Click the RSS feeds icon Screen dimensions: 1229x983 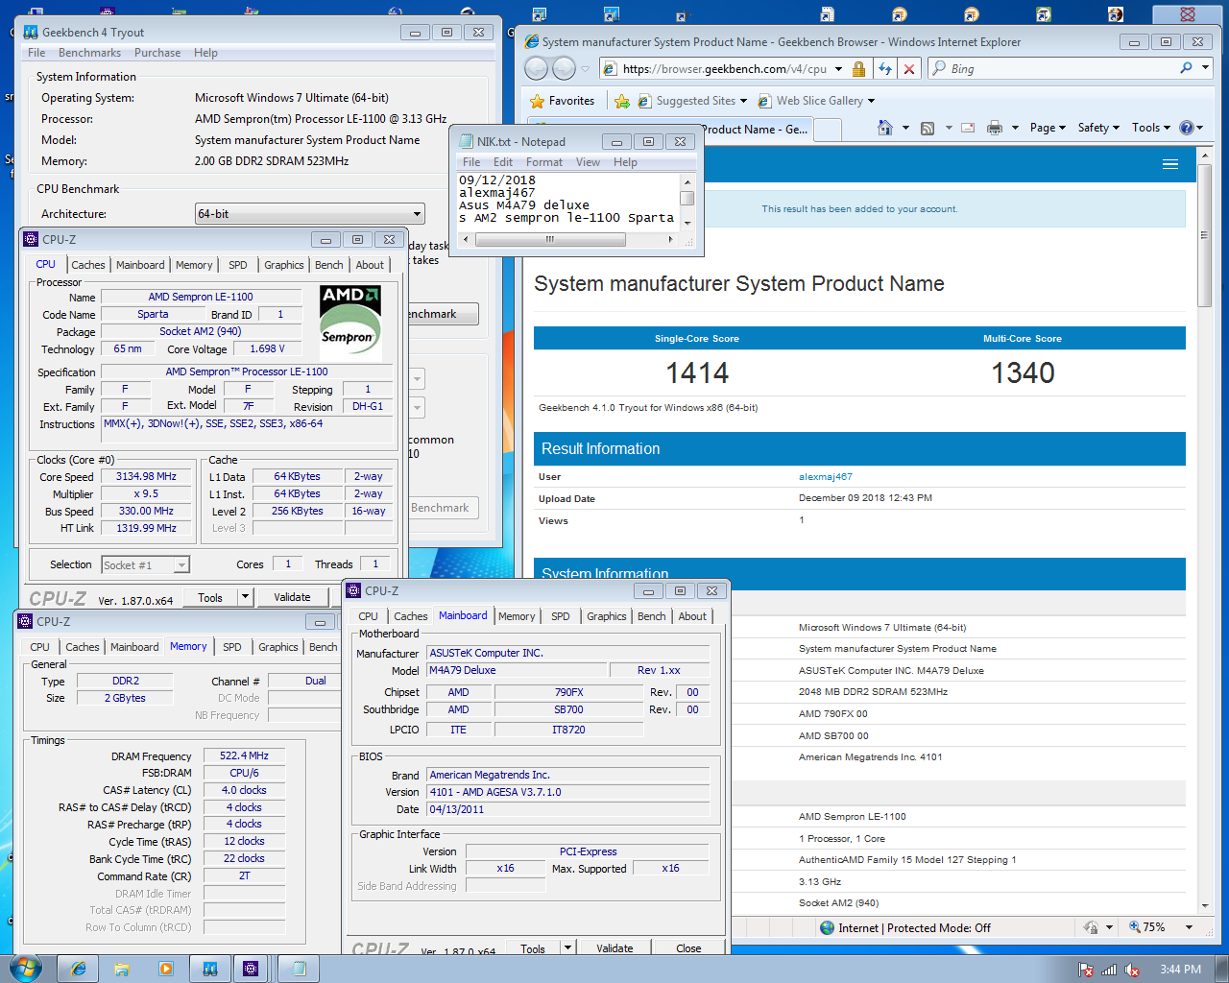click(928, 128)
